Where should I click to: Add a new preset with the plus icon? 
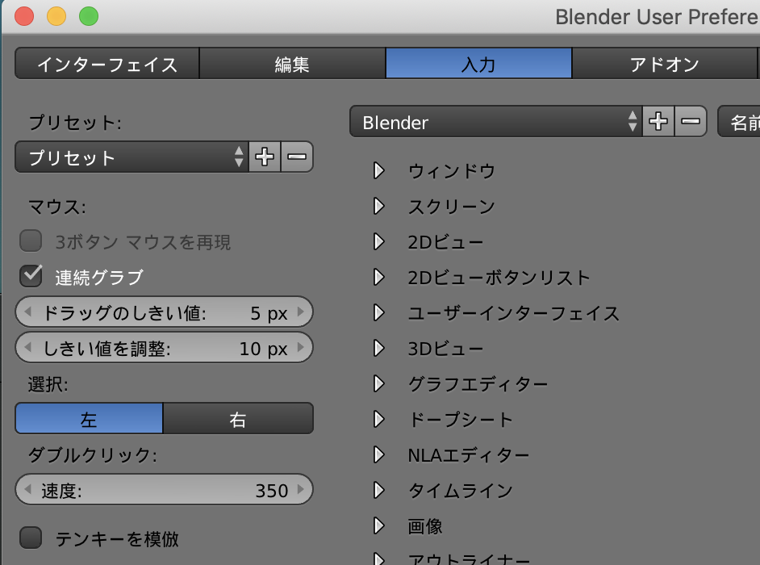pos(265,157)
